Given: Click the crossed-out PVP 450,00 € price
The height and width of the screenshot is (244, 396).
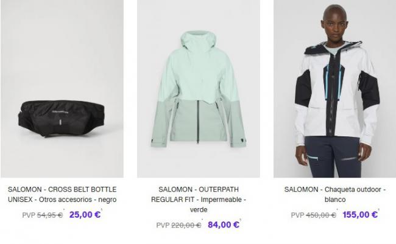Looking at the screenshot, I should point(313,215).
